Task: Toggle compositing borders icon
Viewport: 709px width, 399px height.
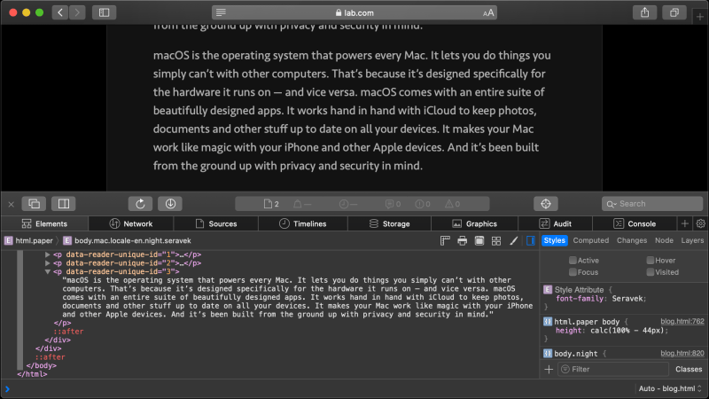Action: pyautogui.click(x=479, y=240)
